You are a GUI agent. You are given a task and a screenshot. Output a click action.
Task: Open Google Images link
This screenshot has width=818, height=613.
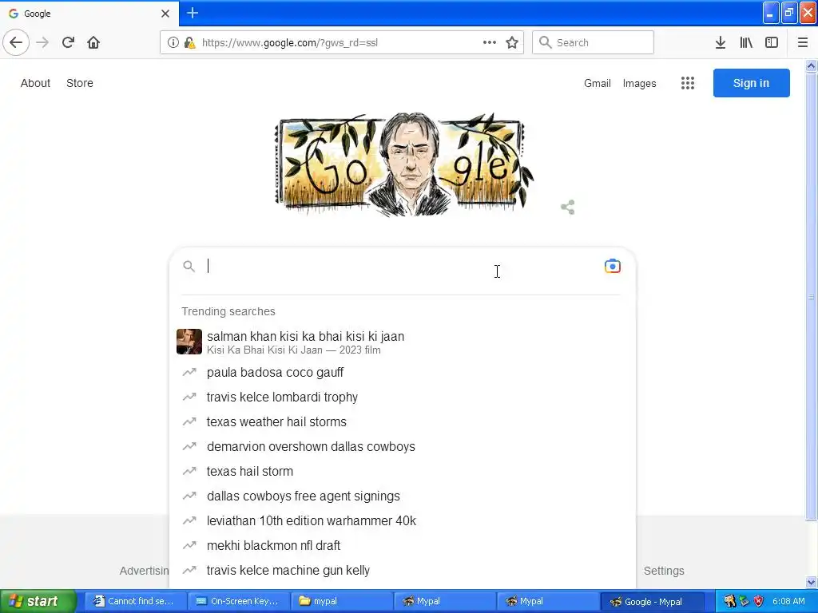pyautogui.click(x=639, y=83)
